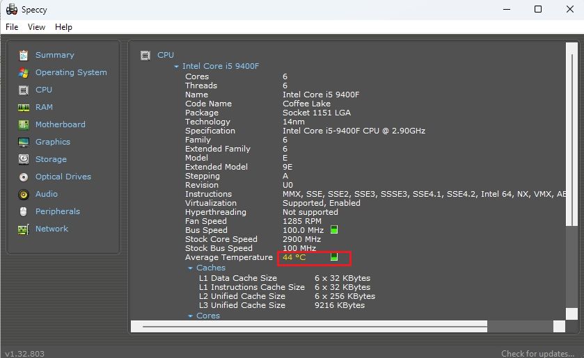Select the CPU chip icon in sidebar

24,90
